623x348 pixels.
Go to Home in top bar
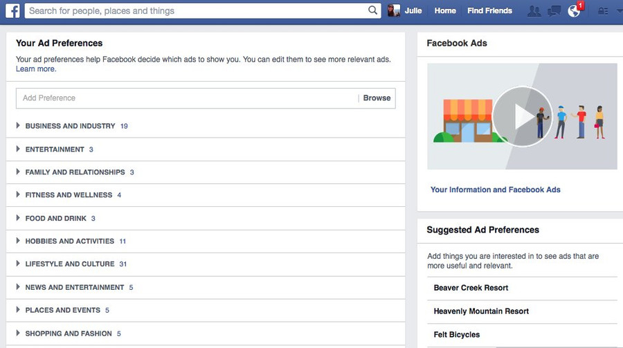tap(445, 10)
